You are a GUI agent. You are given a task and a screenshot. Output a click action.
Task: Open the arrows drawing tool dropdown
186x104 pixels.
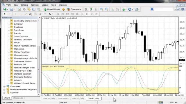click(52, 14)
